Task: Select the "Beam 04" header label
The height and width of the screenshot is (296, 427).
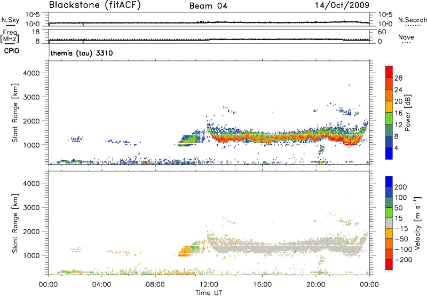Action: (208, 6)
